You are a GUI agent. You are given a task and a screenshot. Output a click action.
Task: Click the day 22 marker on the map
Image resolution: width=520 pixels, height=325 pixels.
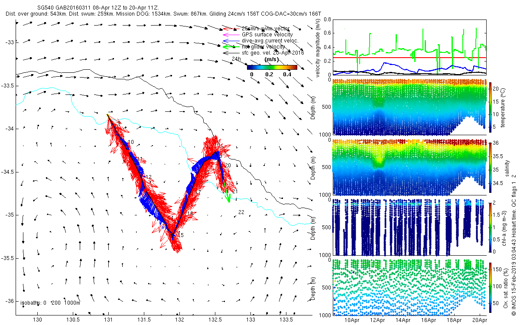click(x=241, y=212)
